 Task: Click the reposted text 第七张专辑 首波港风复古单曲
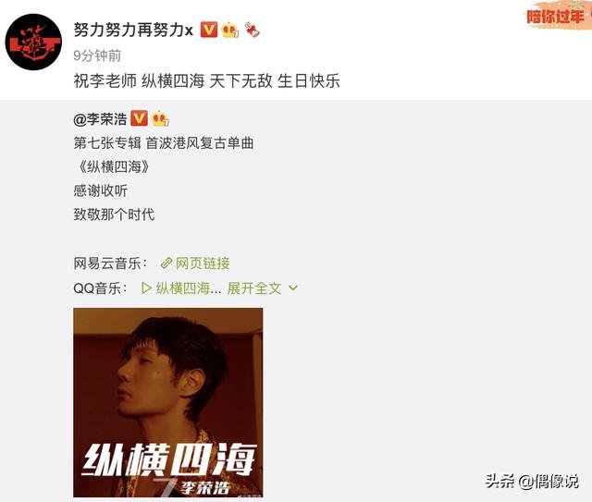click(164, 143)
